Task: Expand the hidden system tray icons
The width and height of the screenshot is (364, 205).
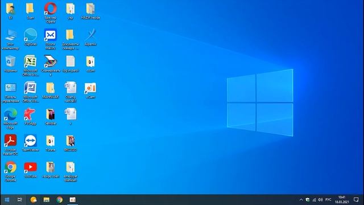Action: click(x=301, y=200)
